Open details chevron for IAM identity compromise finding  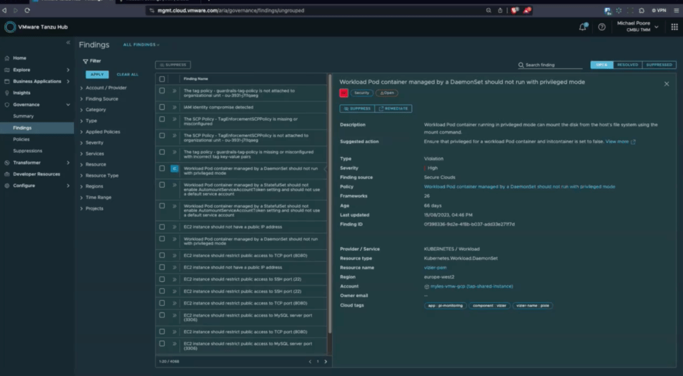(174, 107)
